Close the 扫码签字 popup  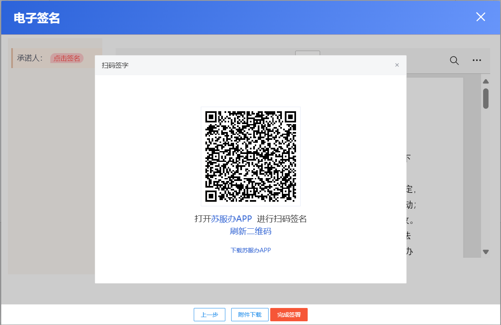click(397, 65)
